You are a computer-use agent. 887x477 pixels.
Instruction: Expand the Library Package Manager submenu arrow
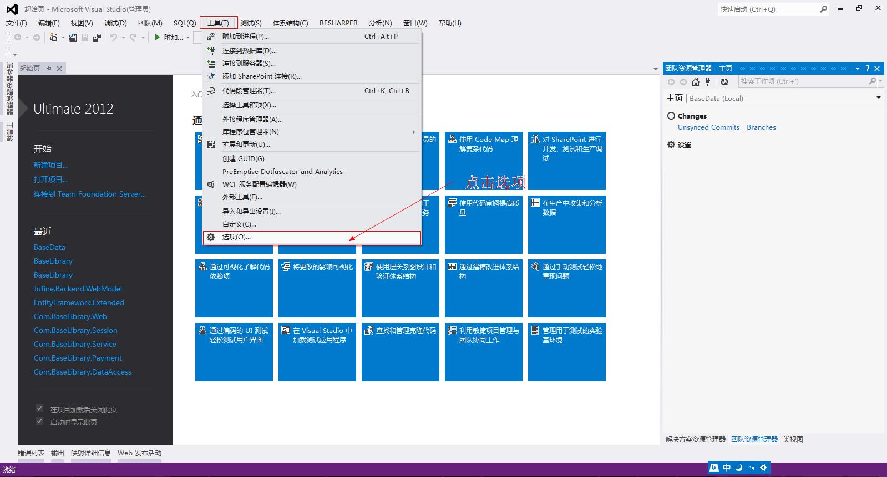click(413, 132)
